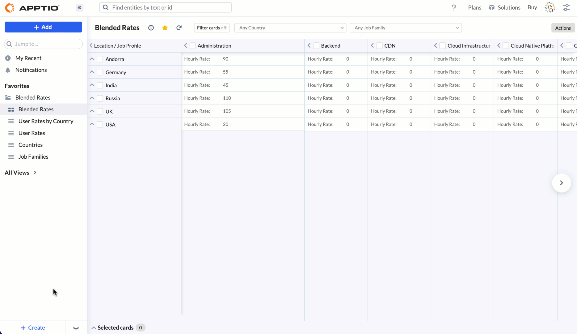
Task: Check the Germany row checkbox
Action: pos(99,72)
